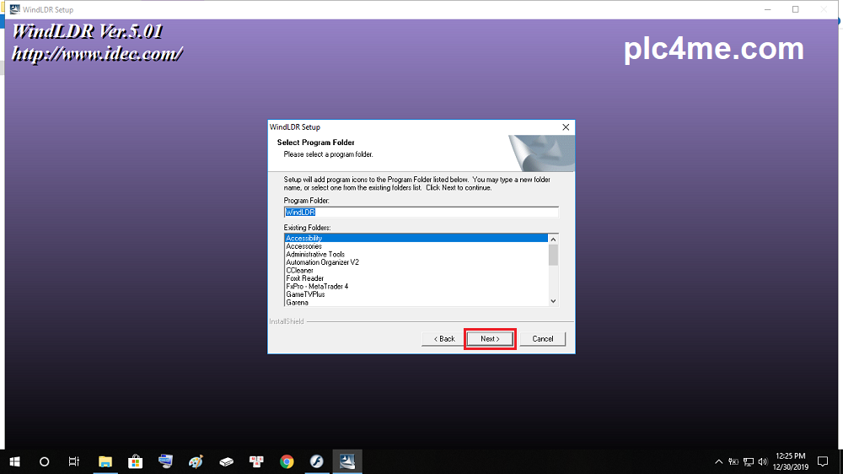Viewport: 843px width, 474px height.
Task: Open the notification center icon
Action: (823, 461)
